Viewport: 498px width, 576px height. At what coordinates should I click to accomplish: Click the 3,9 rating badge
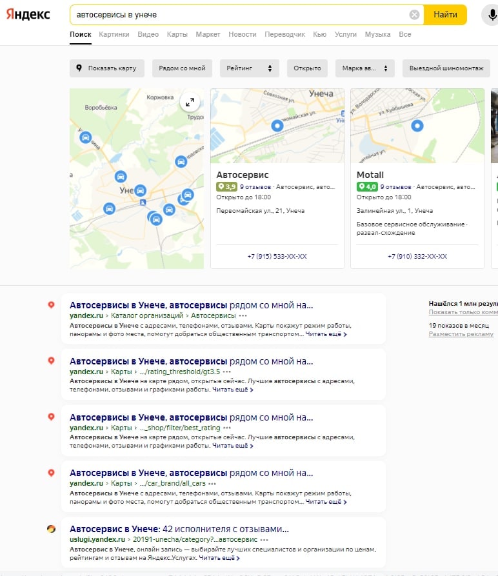(226, 186)
